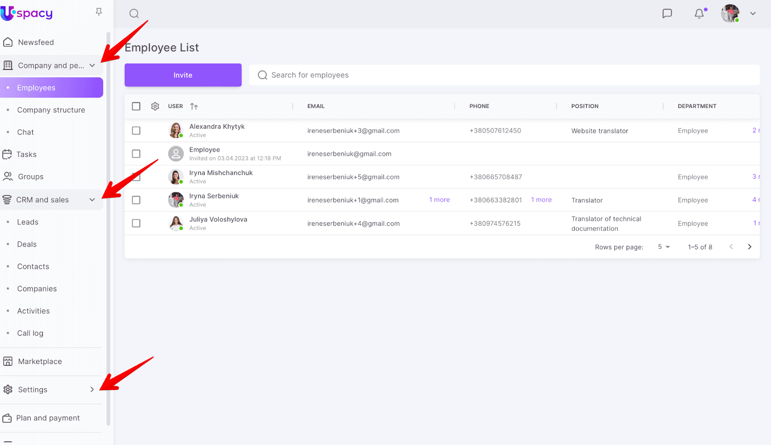Click the pin sidebar icon
Image resolution: width=771 pixels, height=445 pixels.
point(99,12)
